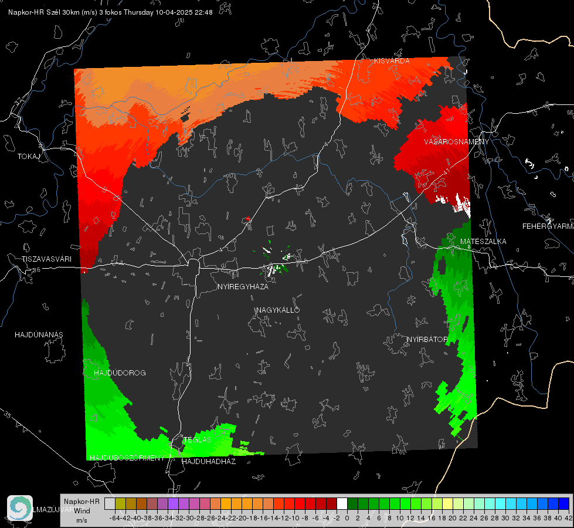Image resolution: width=574 pixels, height=528 pixels.
Task: Click road number 35 in lower left
Action: [x=7, y=414]
